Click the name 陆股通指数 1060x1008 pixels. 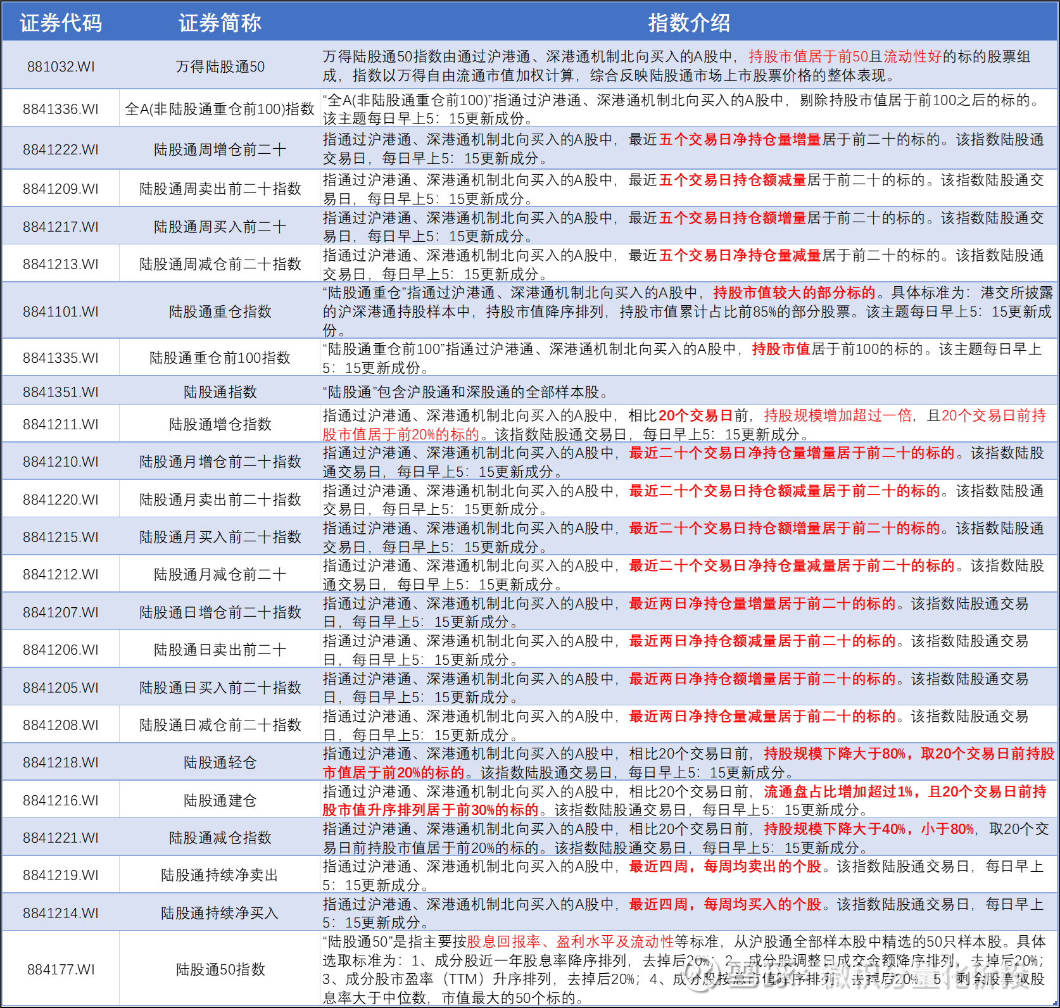pos(220,392)
